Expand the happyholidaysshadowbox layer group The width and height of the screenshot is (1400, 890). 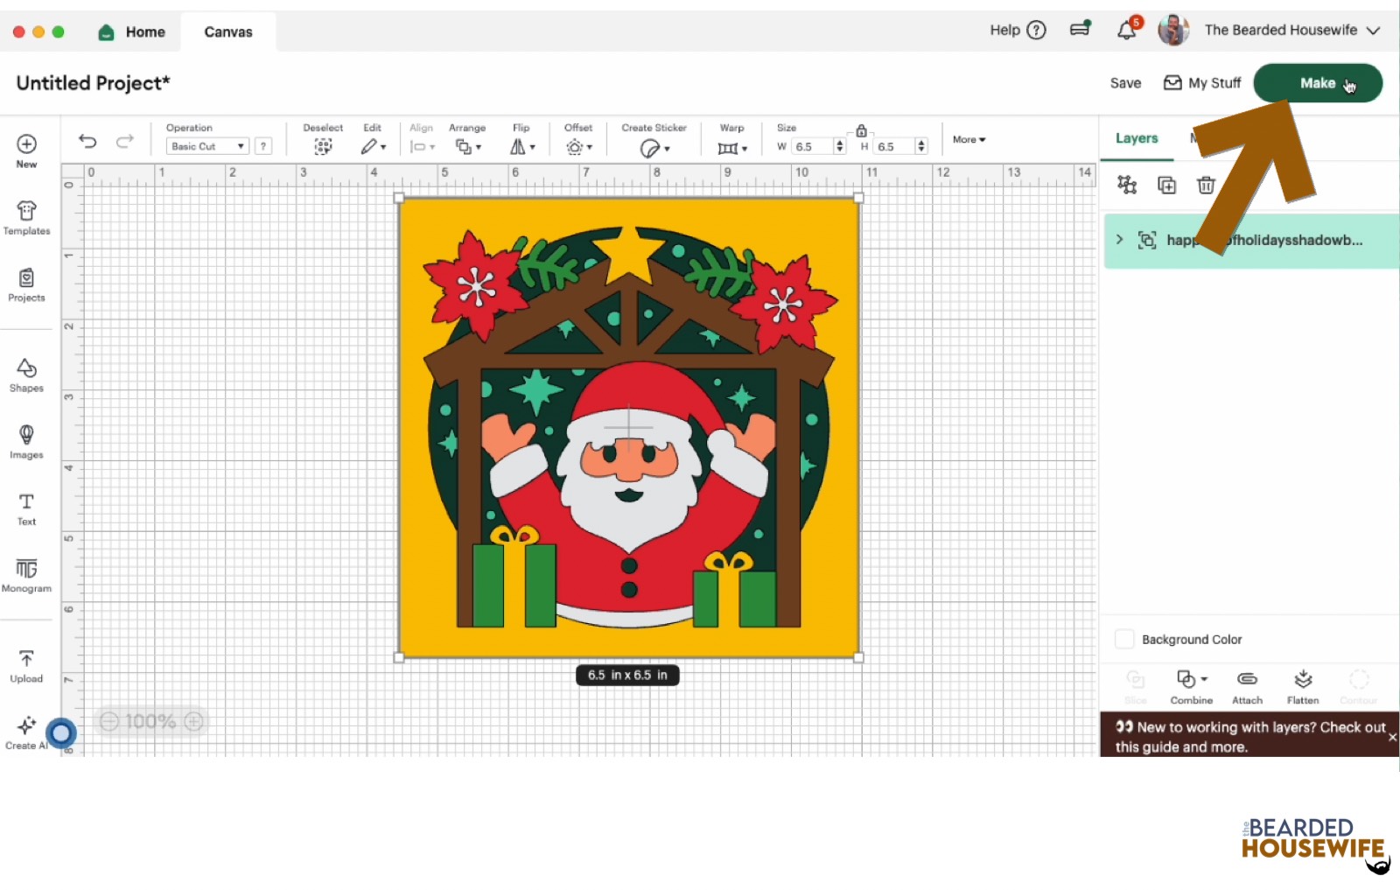coord(1119,240)
